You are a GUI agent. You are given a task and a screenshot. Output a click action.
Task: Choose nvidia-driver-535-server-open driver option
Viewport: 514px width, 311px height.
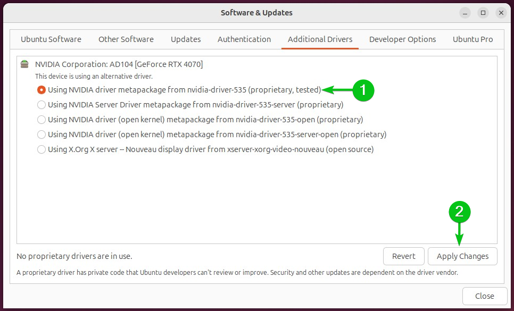coord(42,135)
